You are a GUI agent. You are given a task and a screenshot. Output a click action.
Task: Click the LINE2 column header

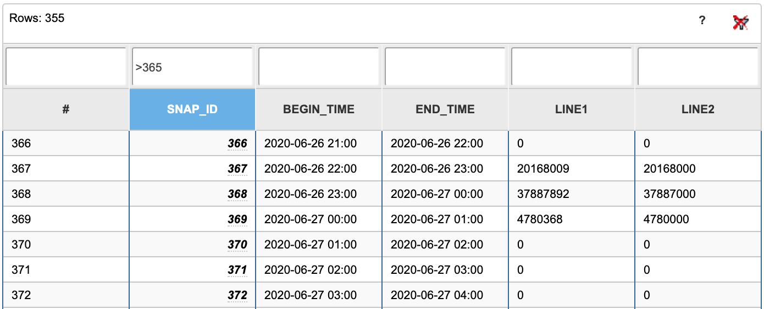[x=698, y=109]
